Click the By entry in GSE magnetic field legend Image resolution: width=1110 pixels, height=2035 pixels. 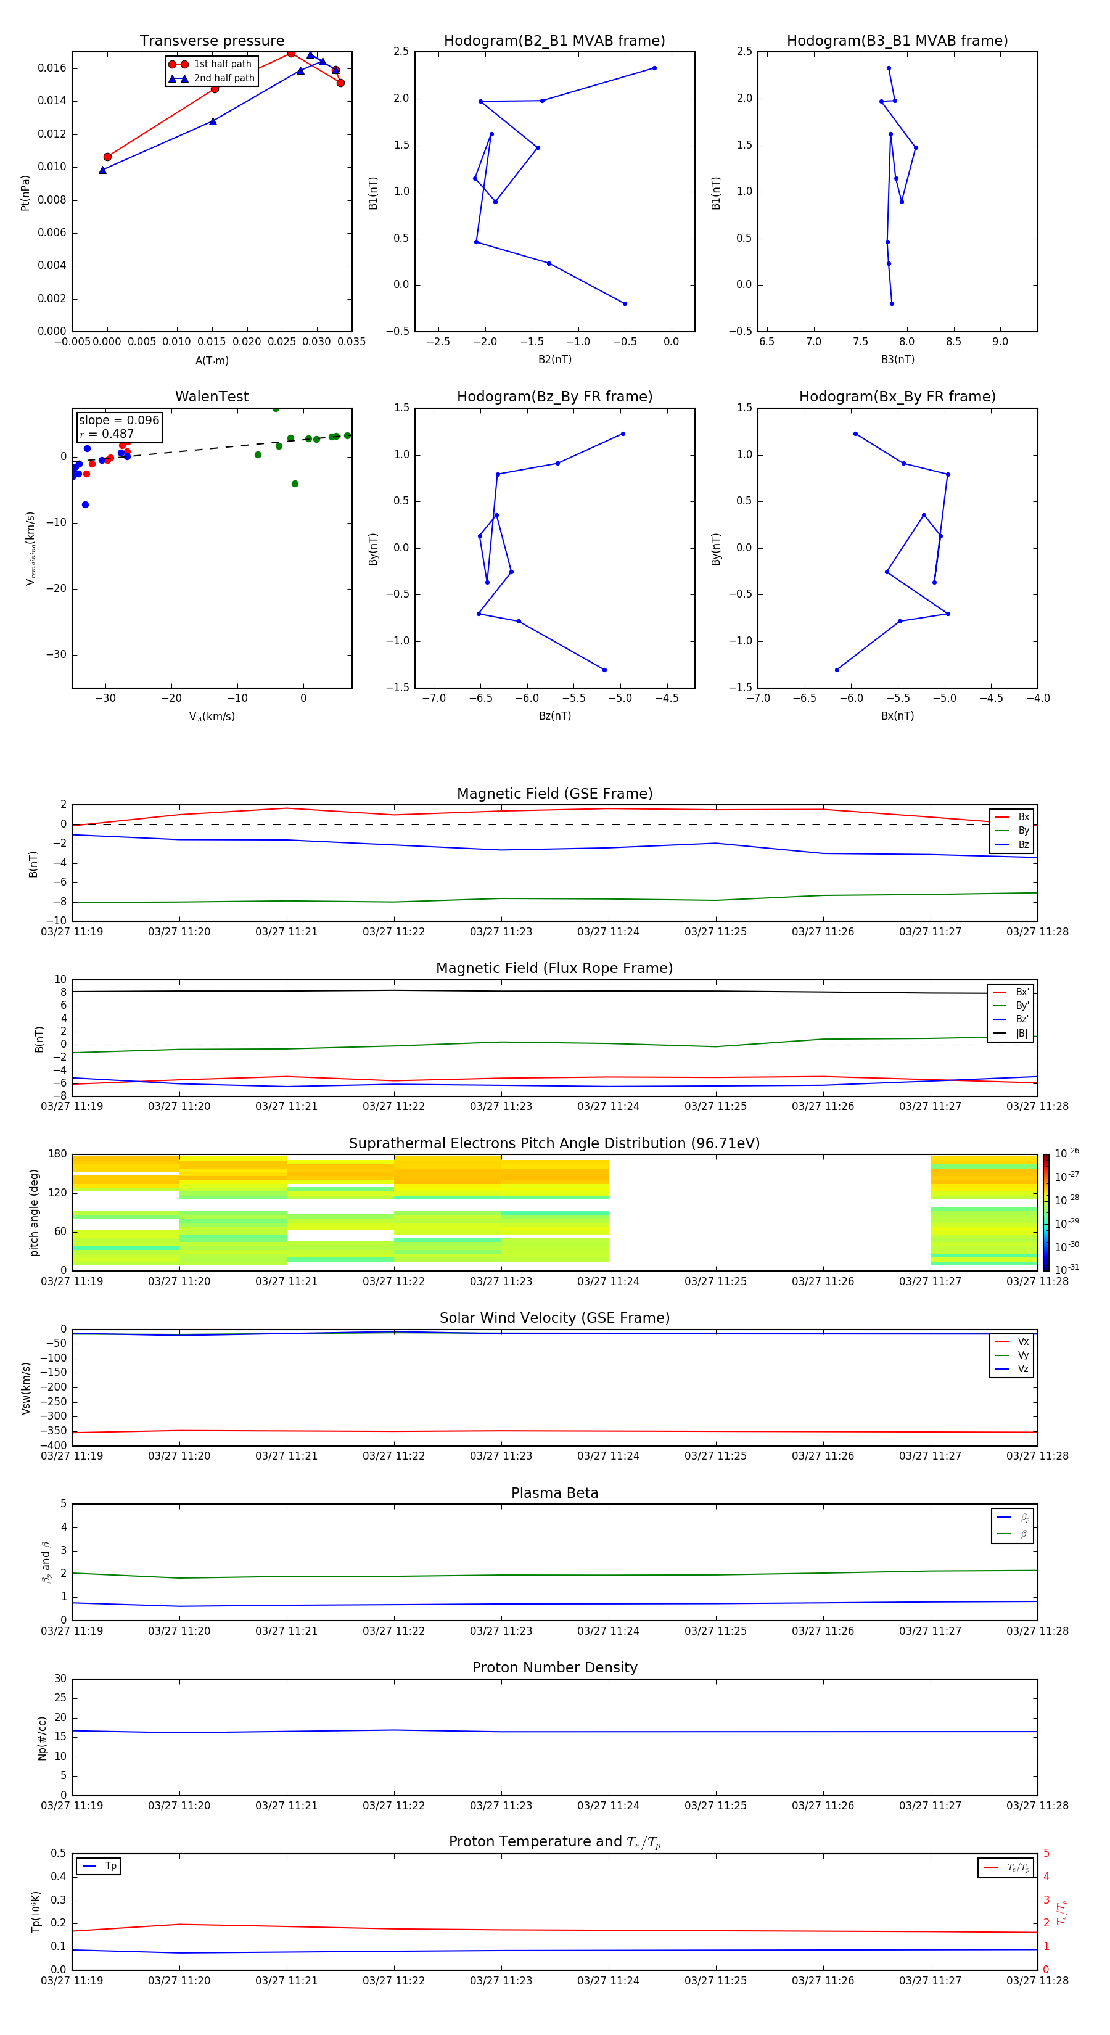[x=1012, y=830]
